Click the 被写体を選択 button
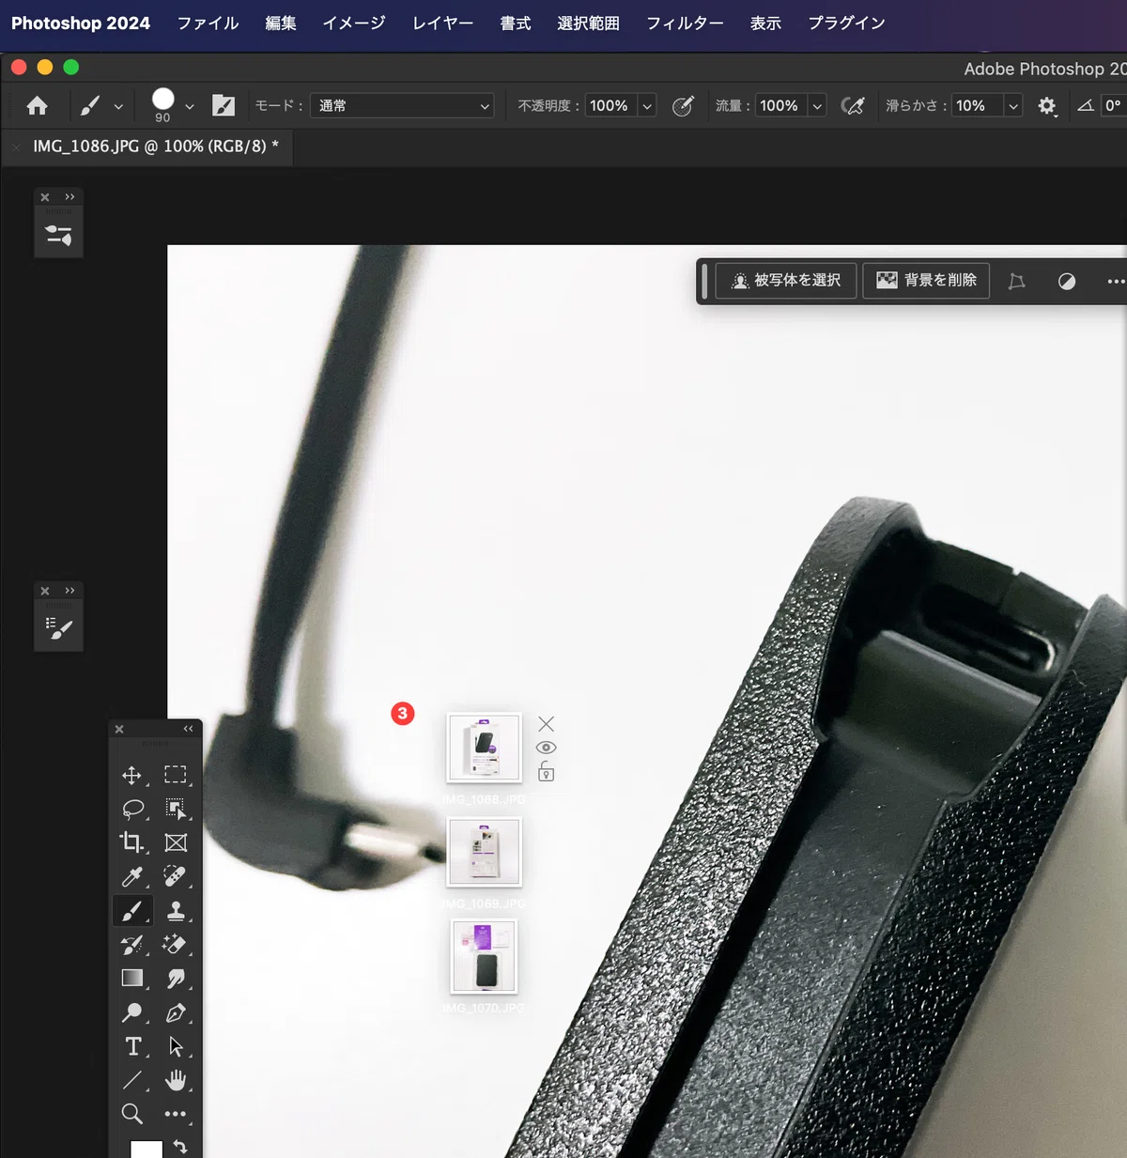This screenshot has width=1127, height=1158. (x=786, y=281)
